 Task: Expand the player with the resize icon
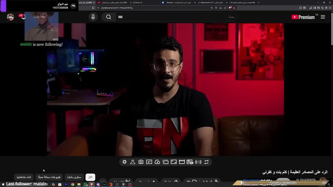click(174, 162)
